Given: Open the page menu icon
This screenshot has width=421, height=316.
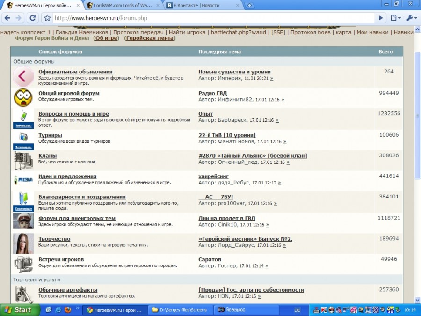Looking at the screenshot, I should [395, 18].
